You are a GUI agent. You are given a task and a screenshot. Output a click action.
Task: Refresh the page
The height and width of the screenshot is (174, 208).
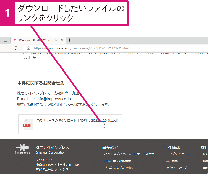click(16, 48)
